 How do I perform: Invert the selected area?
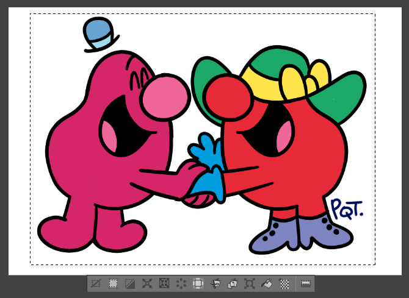130,283
